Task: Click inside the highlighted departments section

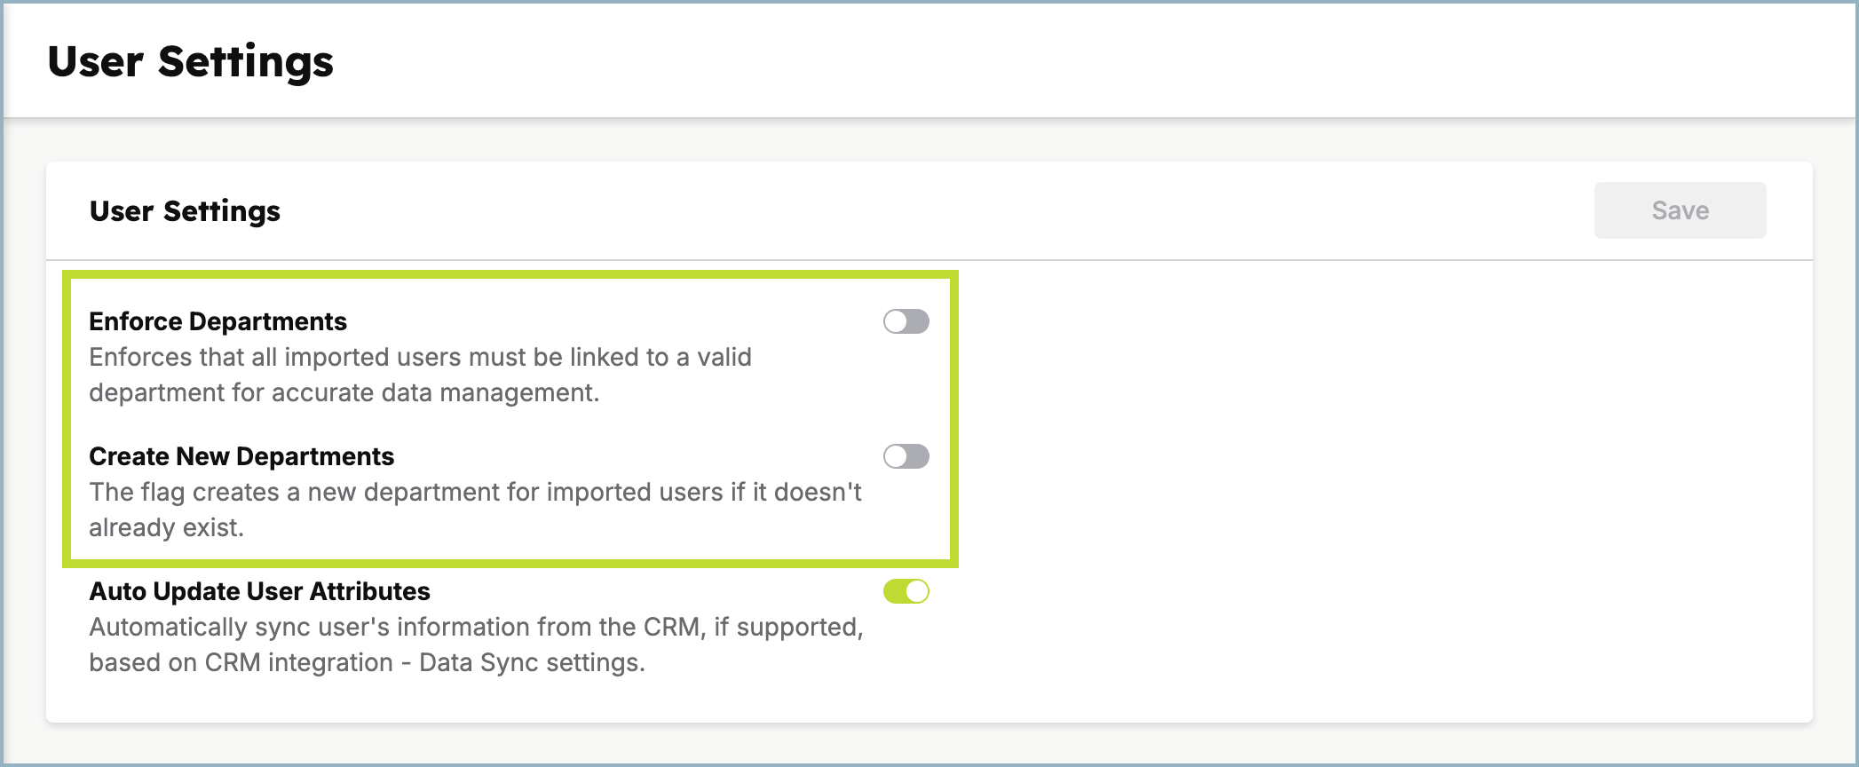Action: 510,417
